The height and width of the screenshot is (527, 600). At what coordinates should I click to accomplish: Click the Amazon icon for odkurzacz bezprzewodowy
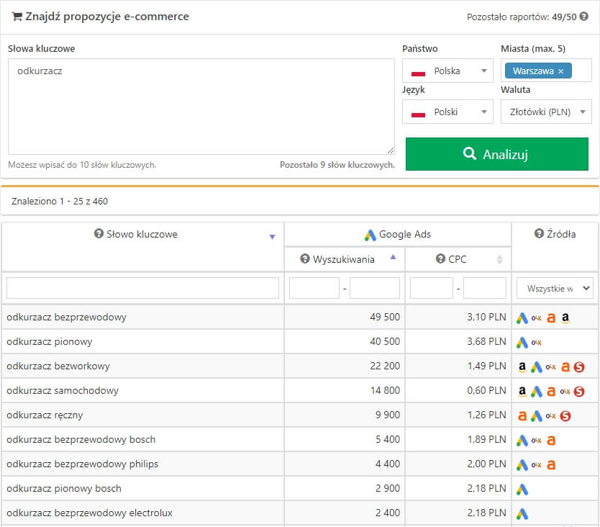pyautogui.click(x=565, y=317)
